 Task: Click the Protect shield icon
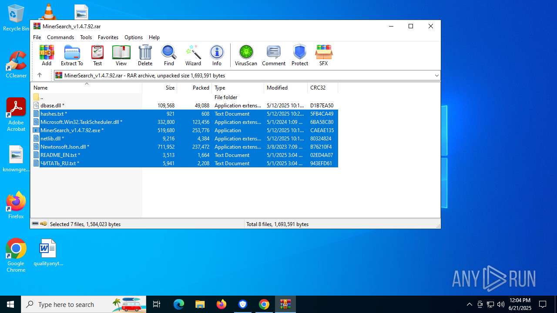tap(300, 55)
